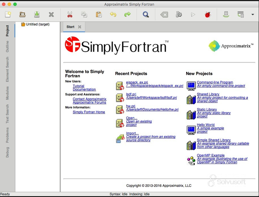Create a new Shared Library project
Image resolution: width=259 pixels, height=197 pixels.
(208, 94)
